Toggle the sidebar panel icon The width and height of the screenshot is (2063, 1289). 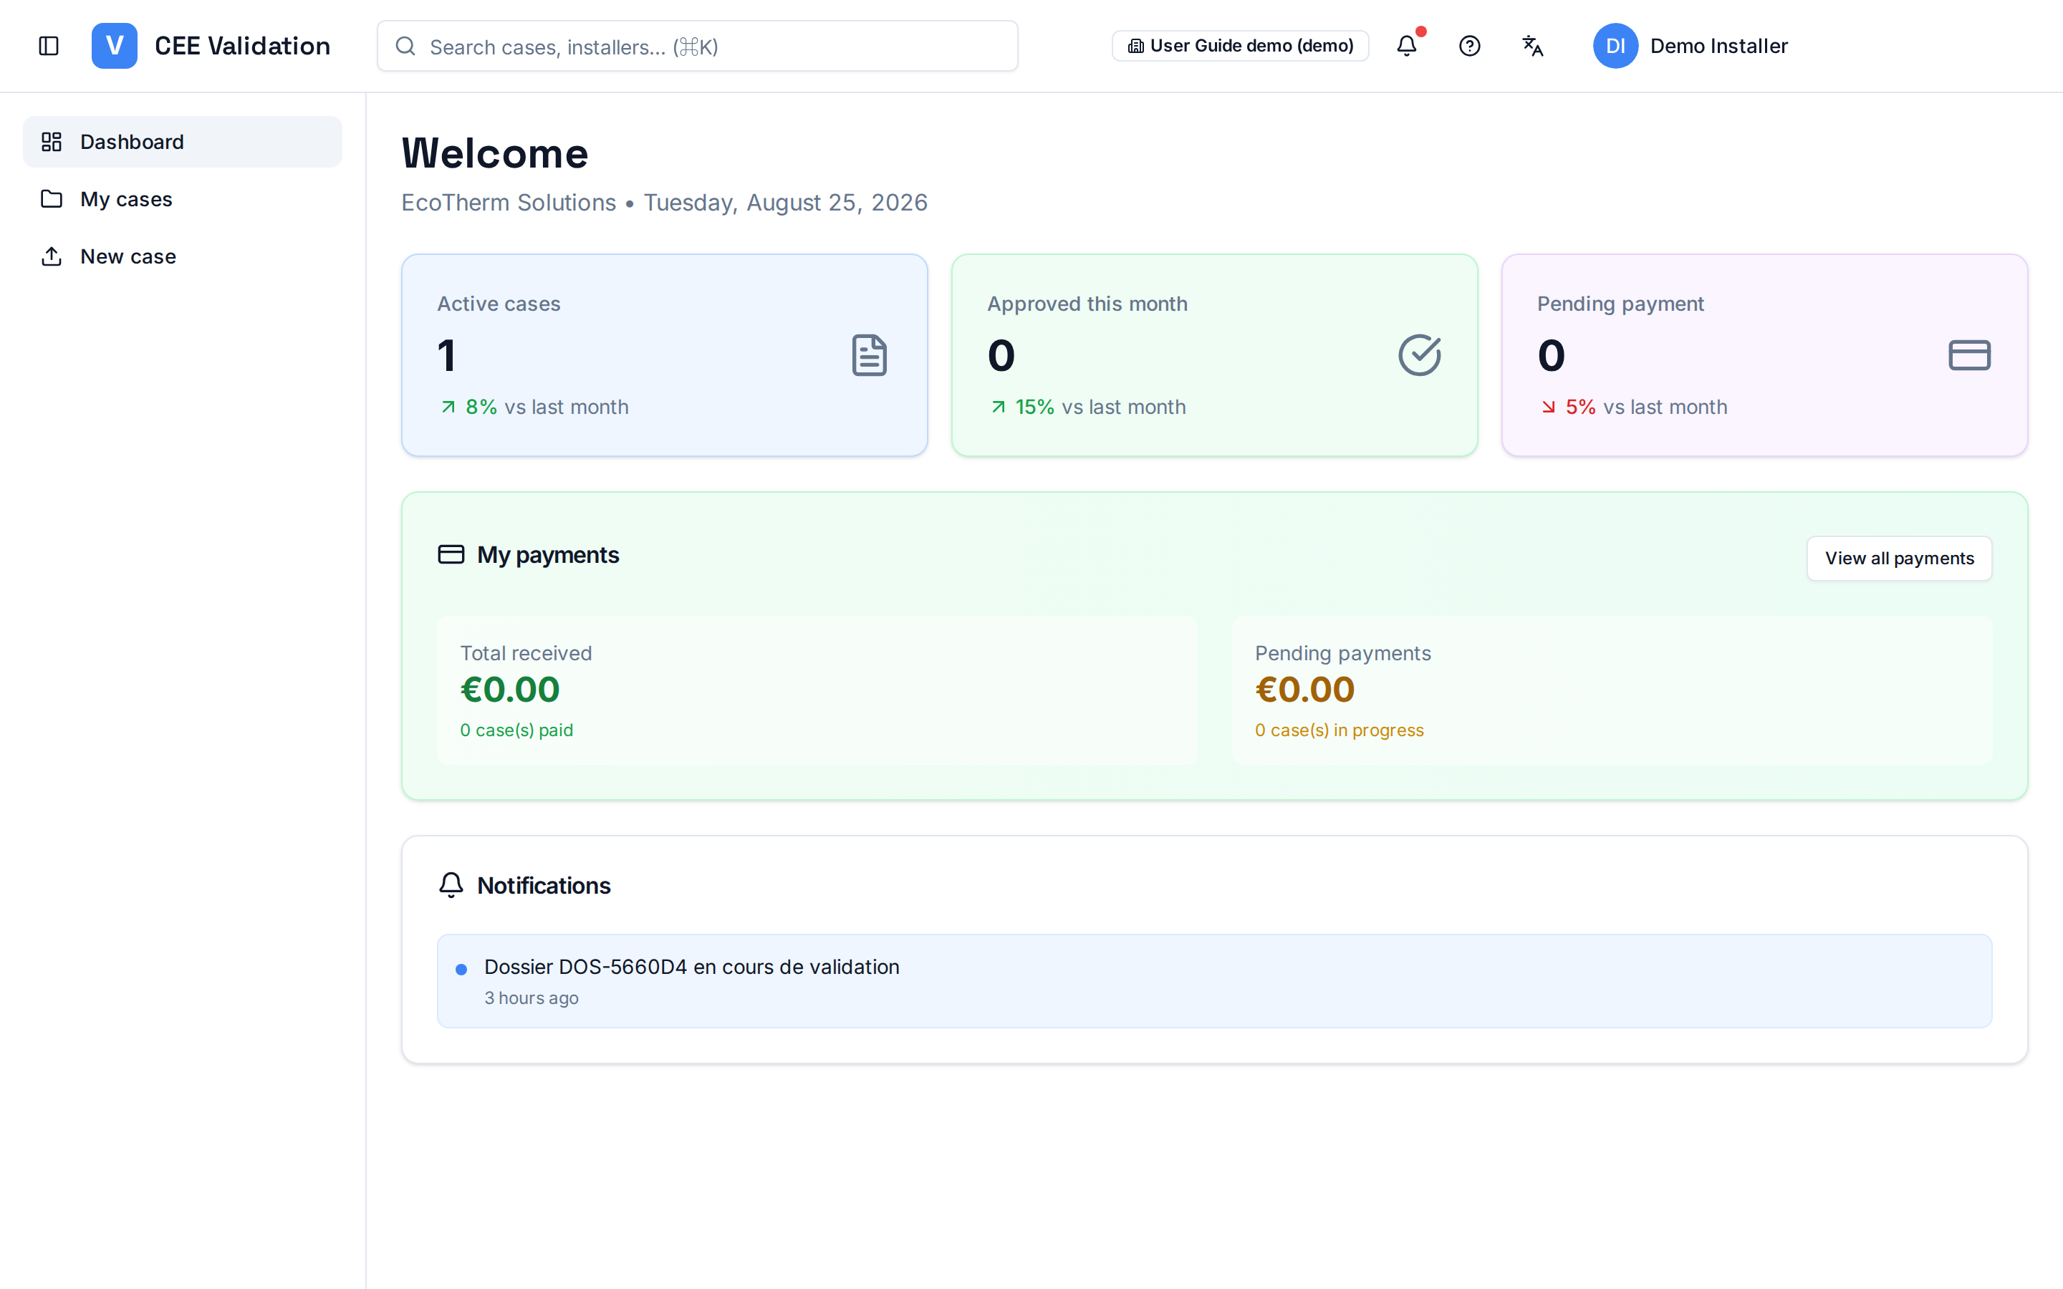coord(49,46)
